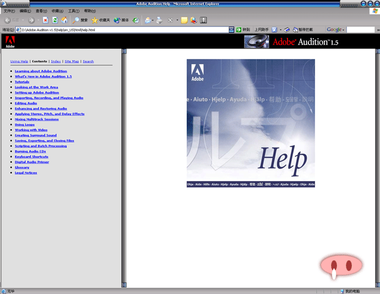Open the Site Map link

pyautogui.click(x=72, y=61)
